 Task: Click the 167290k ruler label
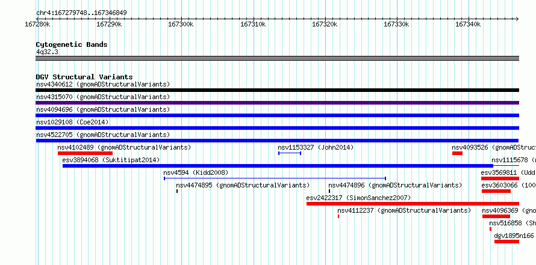tap(110, 25)
